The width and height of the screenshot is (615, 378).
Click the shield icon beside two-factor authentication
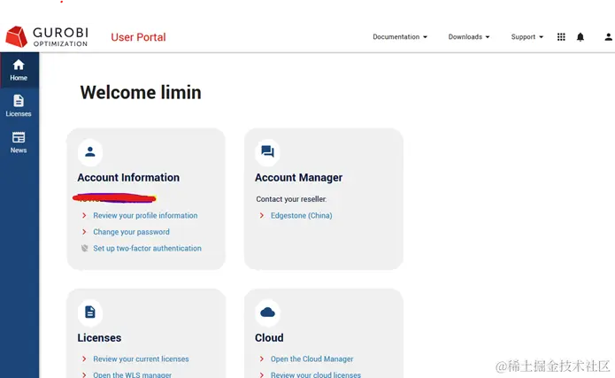pyautogui.click(x=84, y=248)
